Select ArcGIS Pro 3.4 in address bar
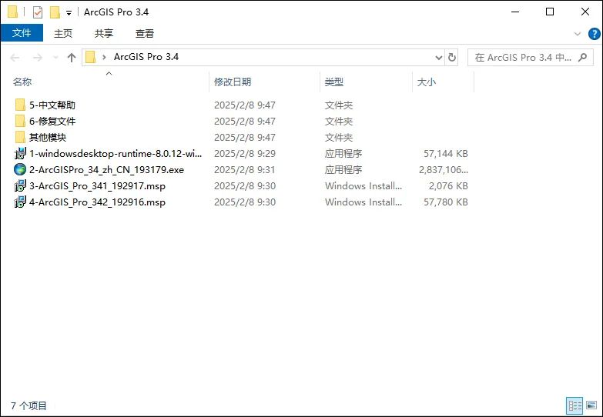This screenshot has height=417, width=603. point(146,57)
